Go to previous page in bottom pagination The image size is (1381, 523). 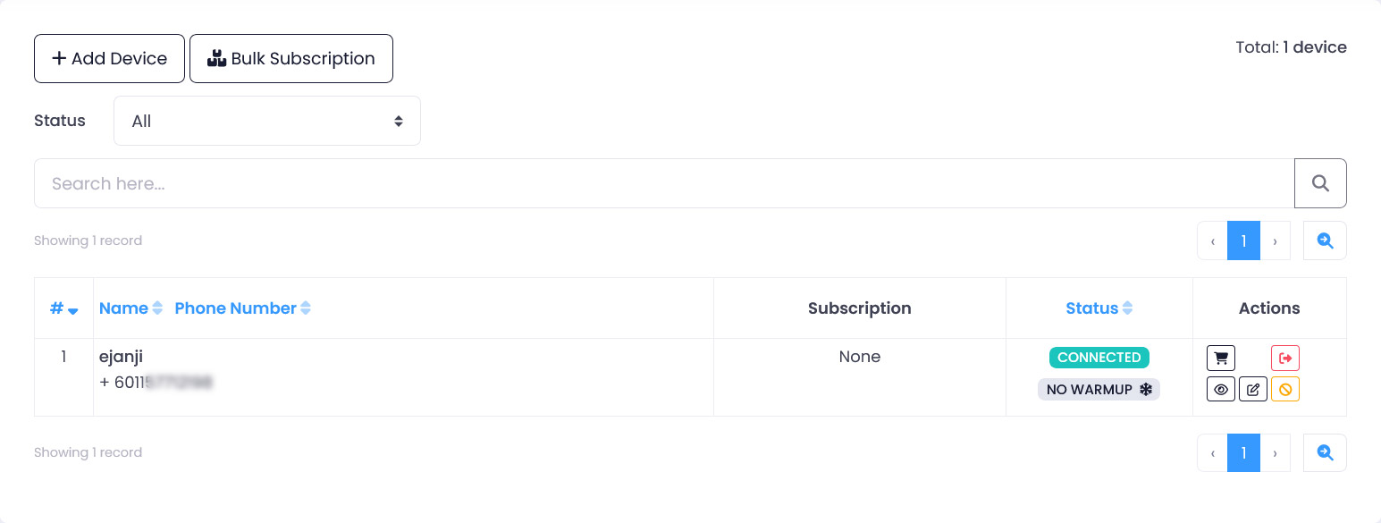pyautogui.click(x=1213, y=453)
